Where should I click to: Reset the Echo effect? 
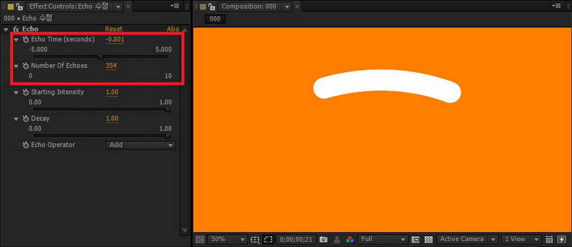114,29
